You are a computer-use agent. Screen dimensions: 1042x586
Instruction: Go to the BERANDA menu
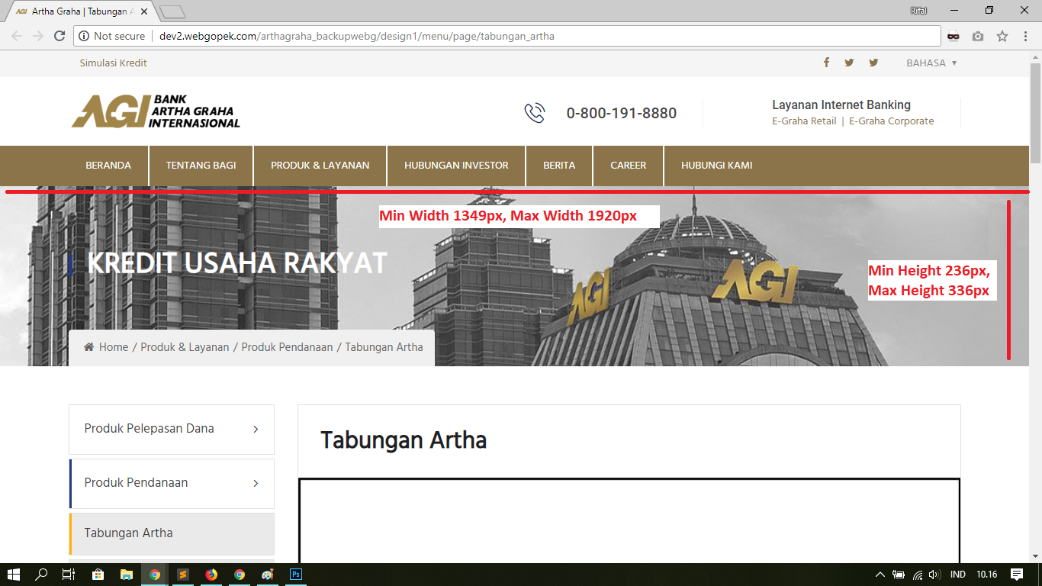coord(108,166)
